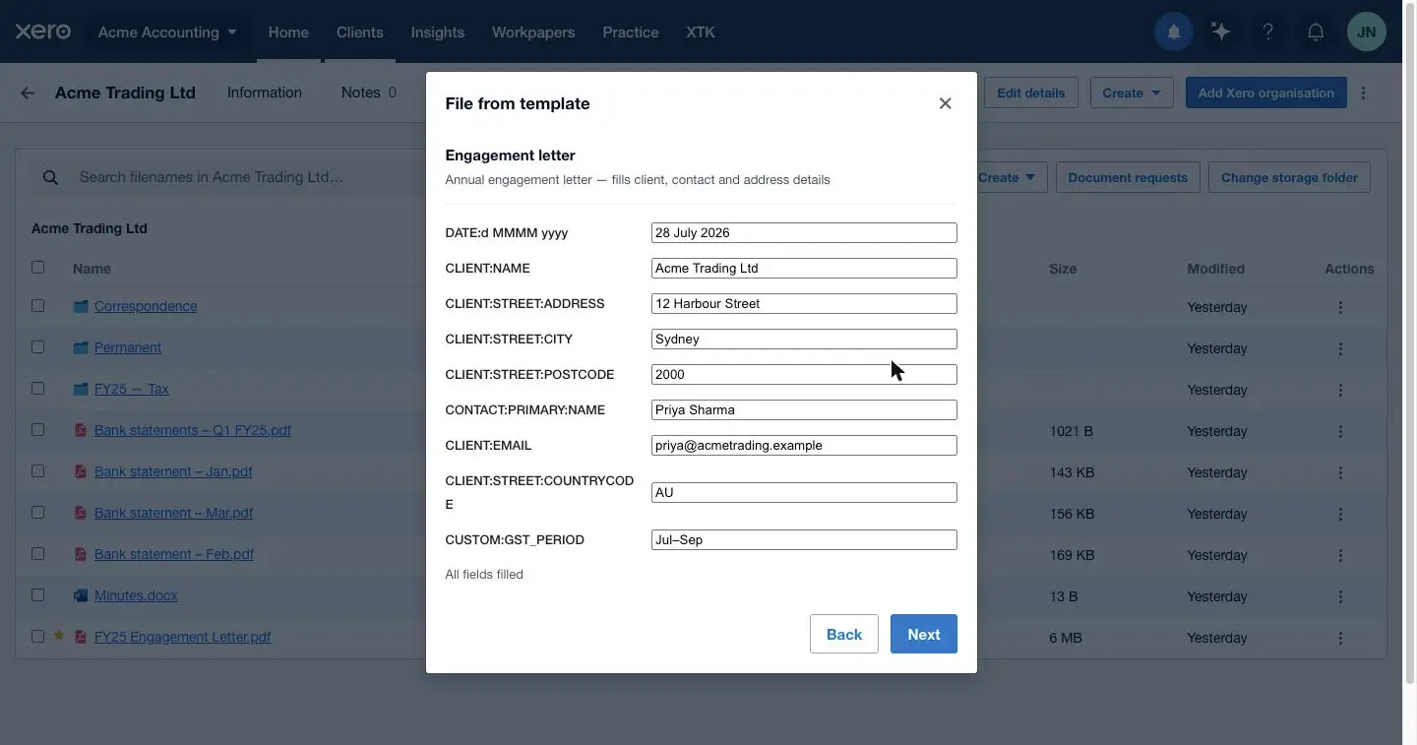Open the Insights menu
Image resolution: width=1417 pixels, height=745 pixels.
click(x=437, y=31)
